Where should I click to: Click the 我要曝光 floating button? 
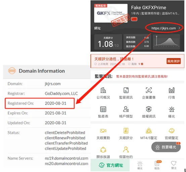(166, 147)
